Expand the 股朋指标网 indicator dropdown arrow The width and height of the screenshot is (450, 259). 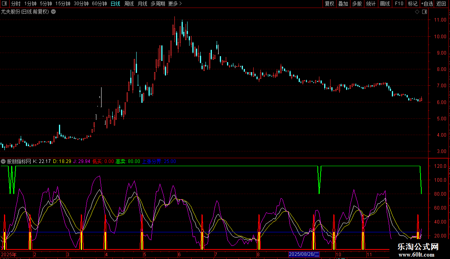point(4,161)
